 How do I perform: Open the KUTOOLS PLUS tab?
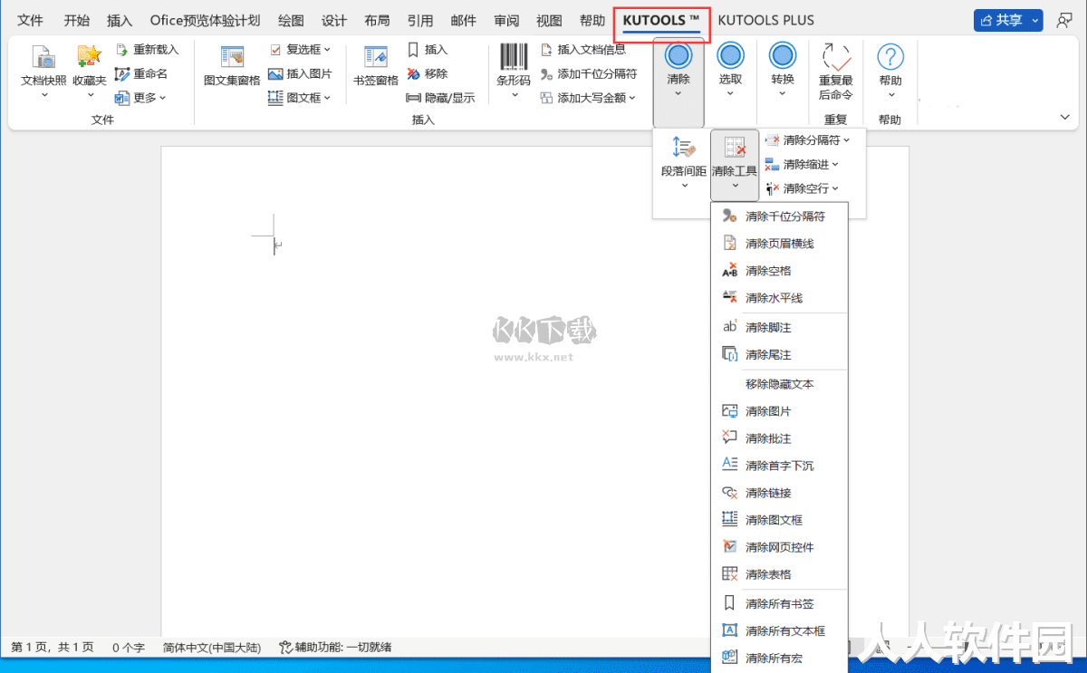tap(766, 20)
